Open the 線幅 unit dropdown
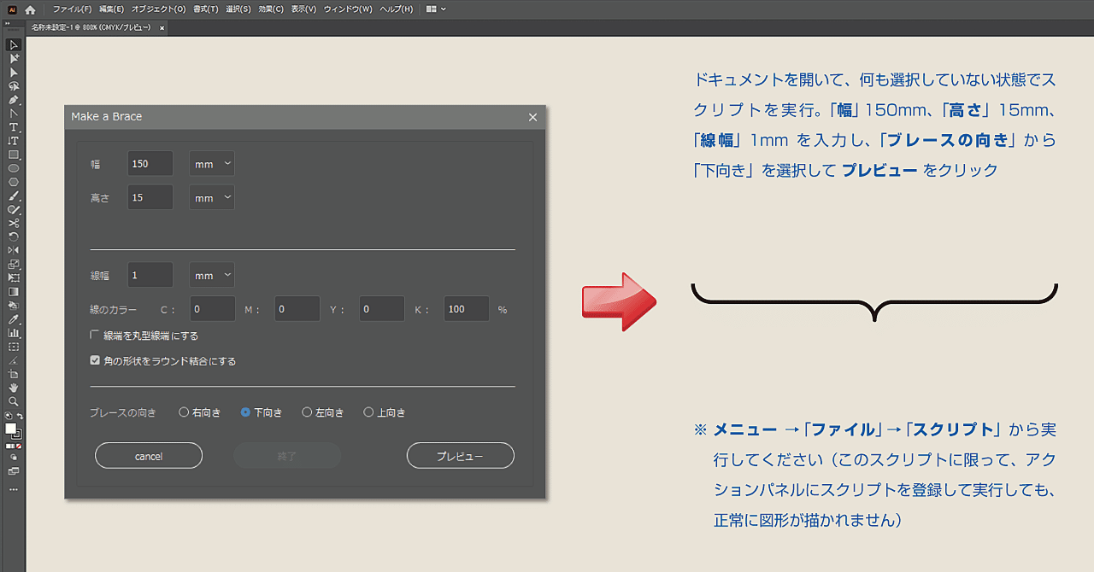The height and width of the screenshot is (572, 1094). pyautogui.click(x=211, y=275)
